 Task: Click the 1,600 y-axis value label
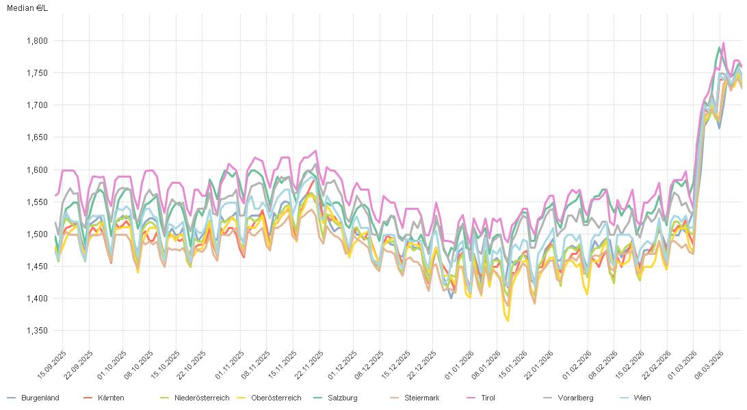click(36, 169)
